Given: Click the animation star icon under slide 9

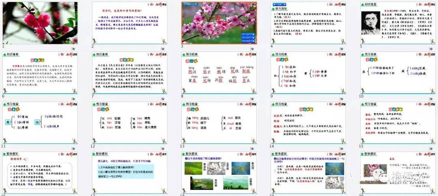Looking at the screenshot, I should click(341, 99).
